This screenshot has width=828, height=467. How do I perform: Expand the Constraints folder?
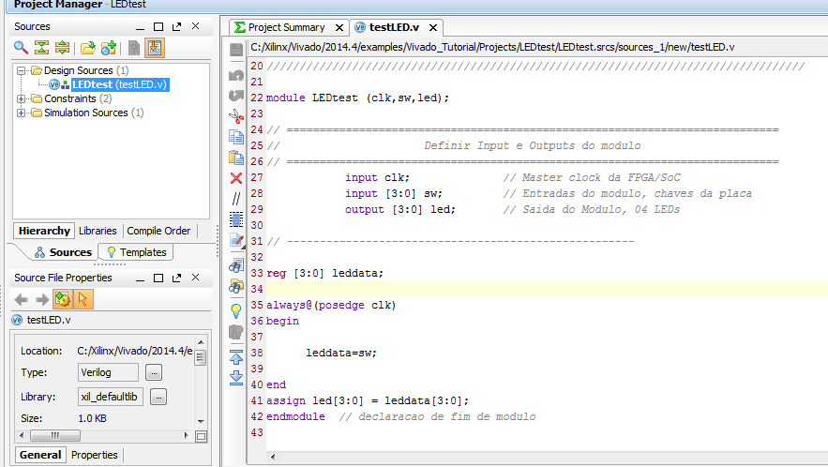(22, 98)
